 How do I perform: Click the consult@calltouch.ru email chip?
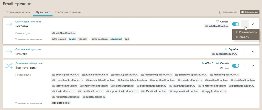click(124, 75)
